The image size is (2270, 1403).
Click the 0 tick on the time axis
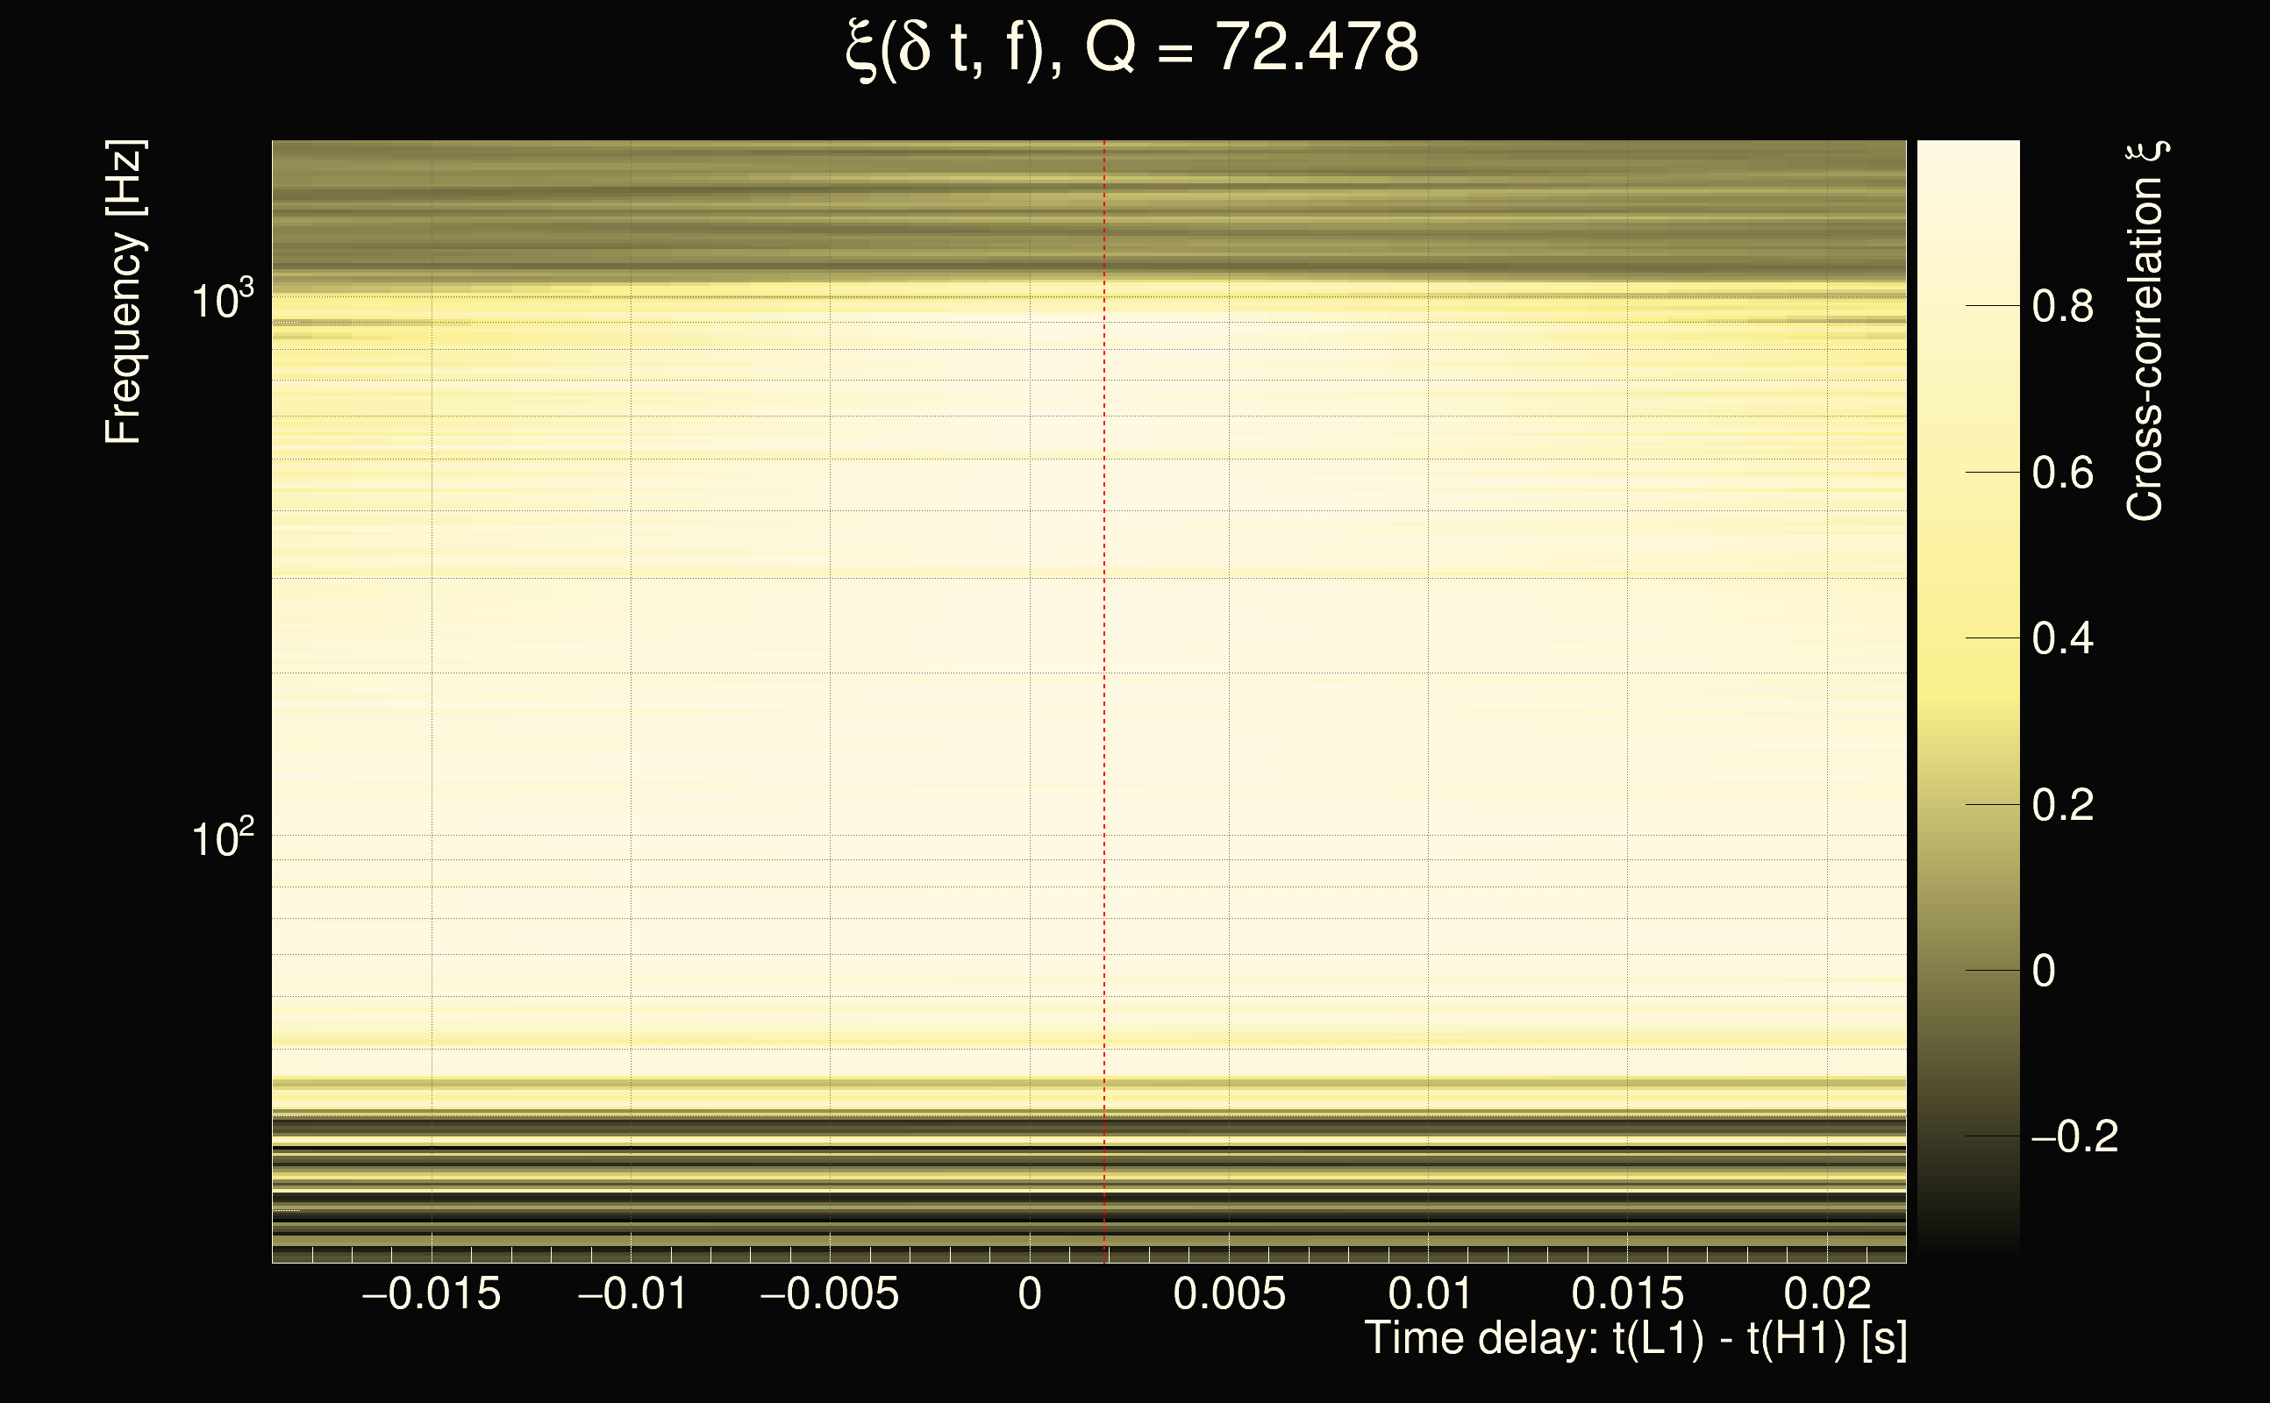tap(1029, 1294)
